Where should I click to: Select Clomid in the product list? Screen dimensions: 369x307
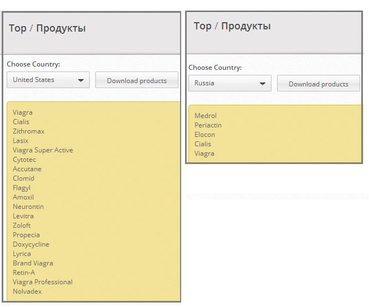[23, 178]
